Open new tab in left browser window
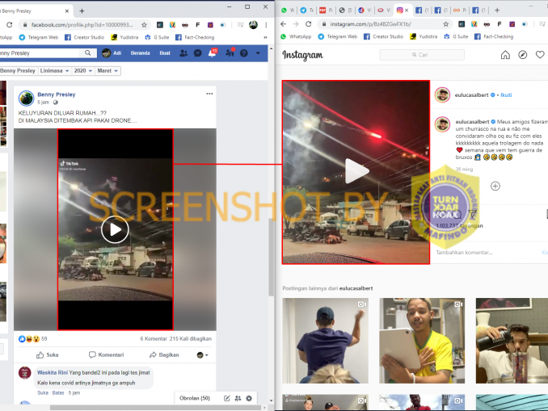 (x=82, y=10)
